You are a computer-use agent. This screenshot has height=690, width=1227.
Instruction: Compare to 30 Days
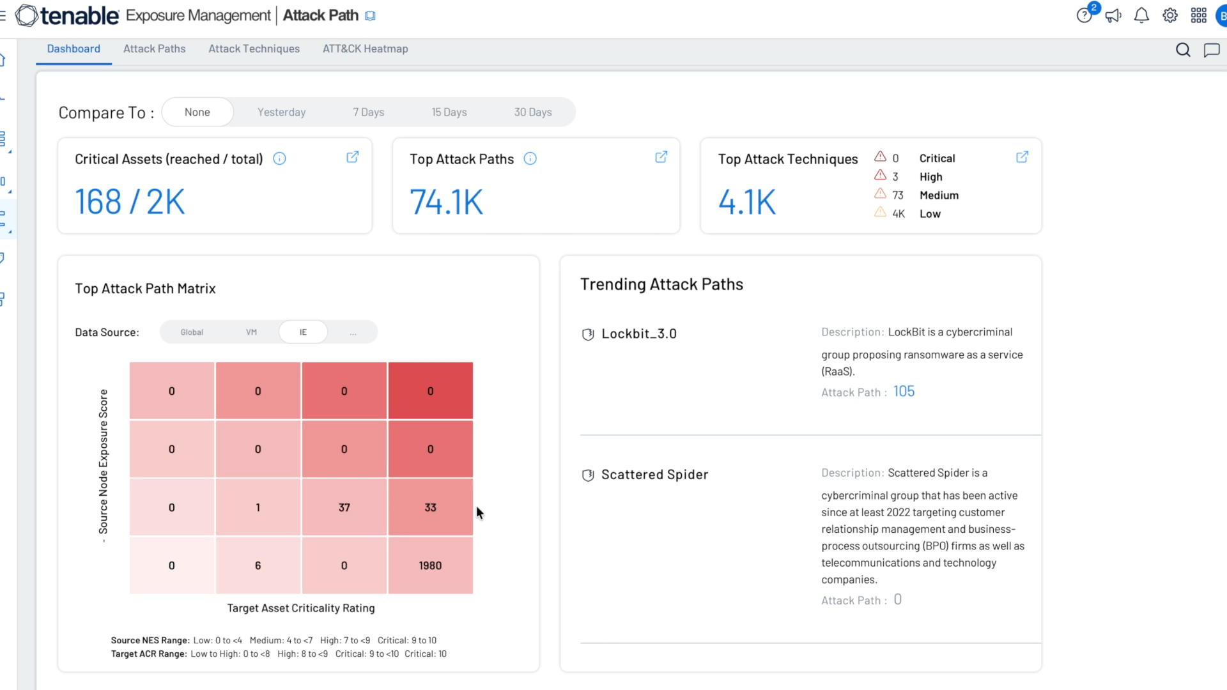pyautogui.click(x=533, y=112)
